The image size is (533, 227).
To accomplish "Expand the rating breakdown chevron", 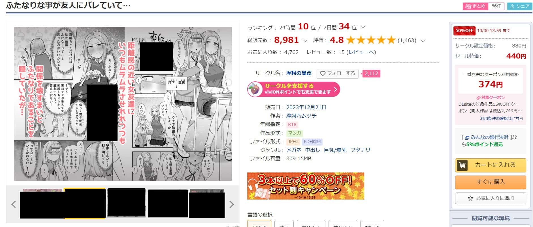I will [423, 41].
